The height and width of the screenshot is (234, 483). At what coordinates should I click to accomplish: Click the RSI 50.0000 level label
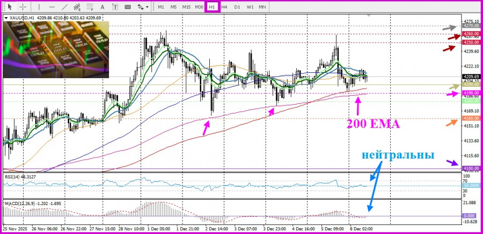[x=471, y=186]
